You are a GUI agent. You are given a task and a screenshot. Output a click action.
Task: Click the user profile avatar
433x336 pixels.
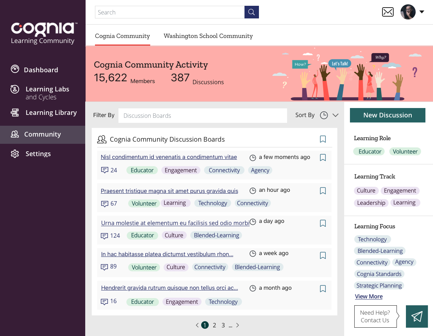(408, 12)
